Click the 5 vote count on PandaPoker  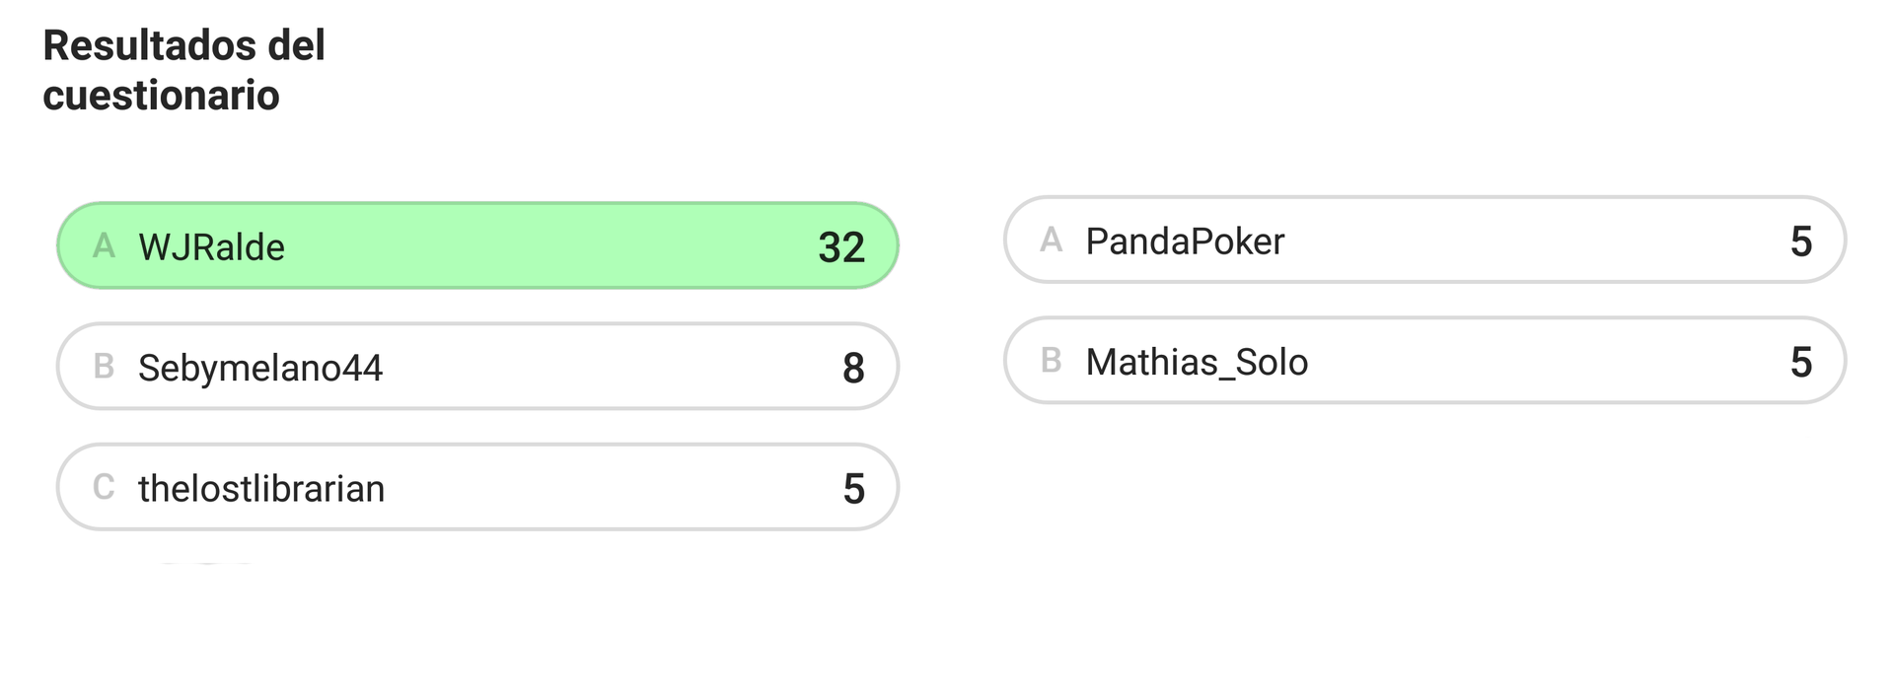(x=1801, y=242)
